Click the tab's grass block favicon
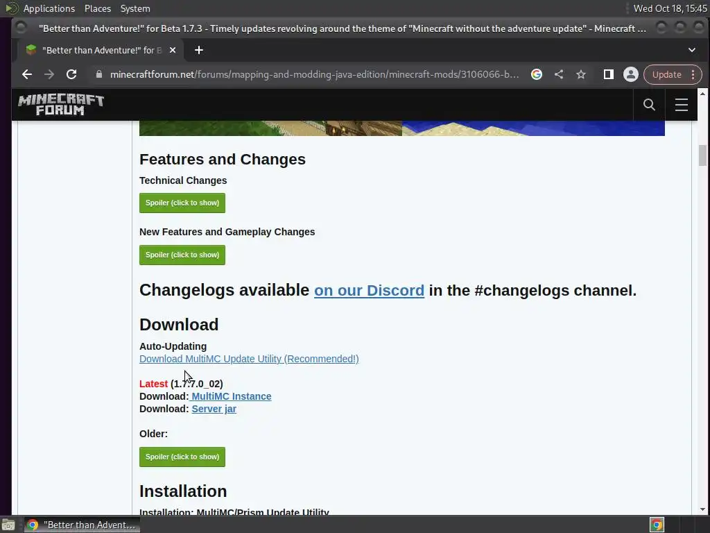The height and width of the screenshot is (533, 710). (31, 50)
